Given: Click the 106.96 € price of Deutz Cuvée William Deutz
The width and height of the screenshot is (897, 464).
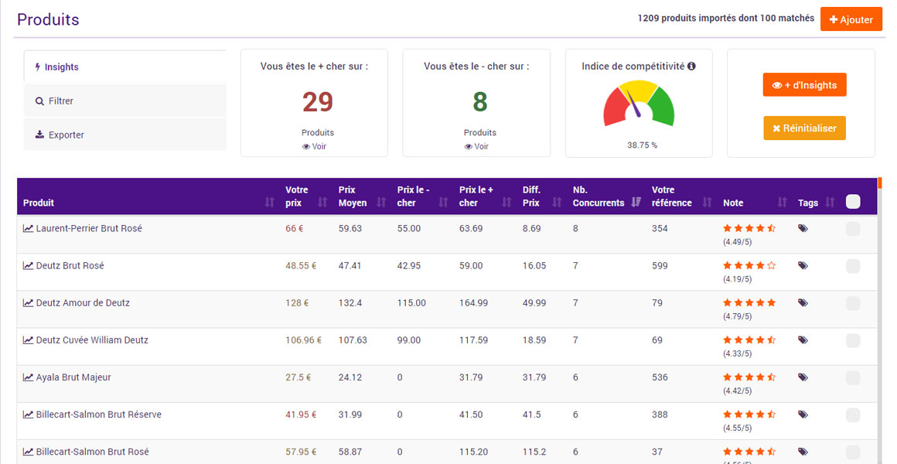Looking at the screenshot, I should click(303, 339).
